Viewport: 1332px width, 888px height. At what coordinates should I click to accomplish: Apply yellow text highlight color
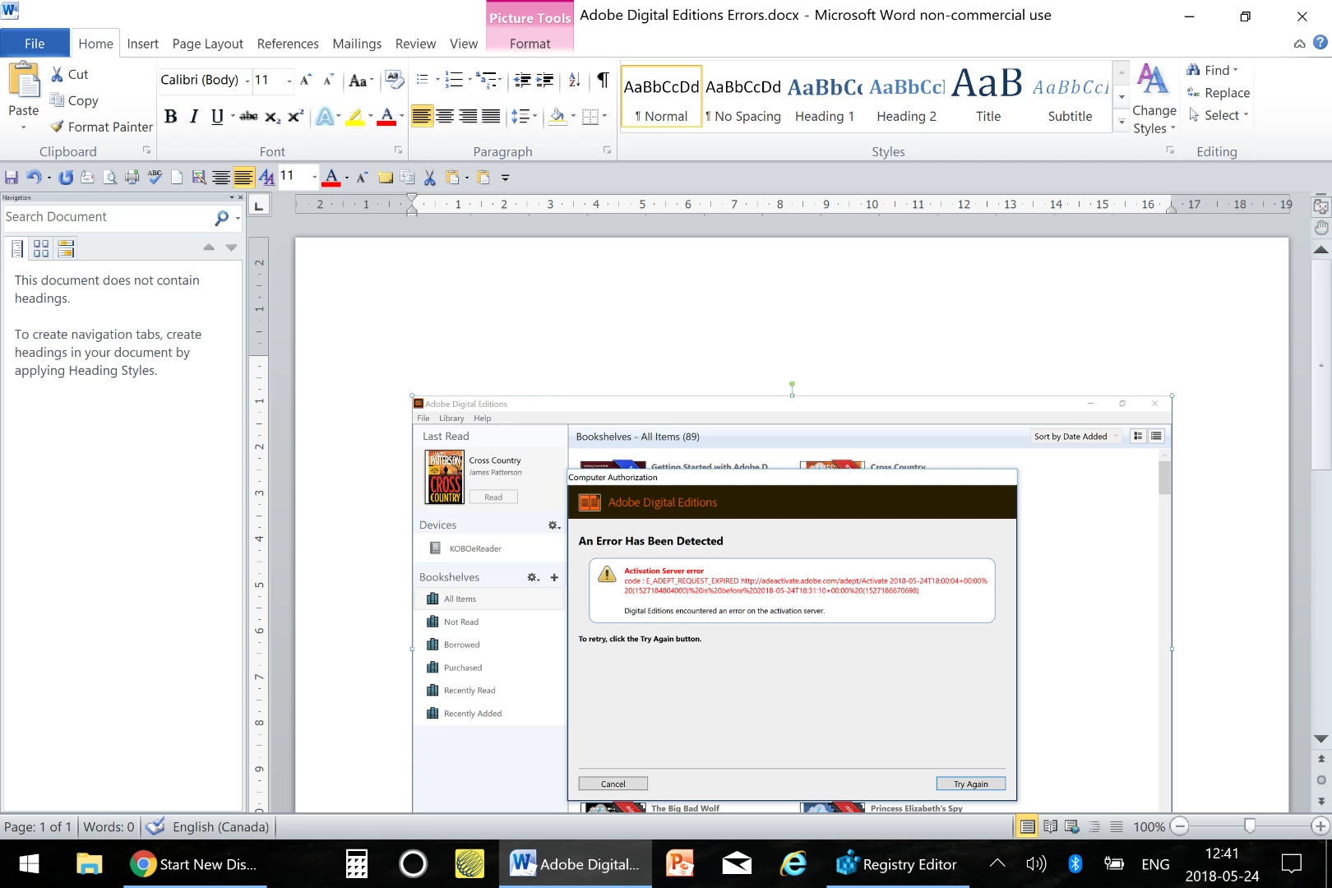(x=354, y=117)
